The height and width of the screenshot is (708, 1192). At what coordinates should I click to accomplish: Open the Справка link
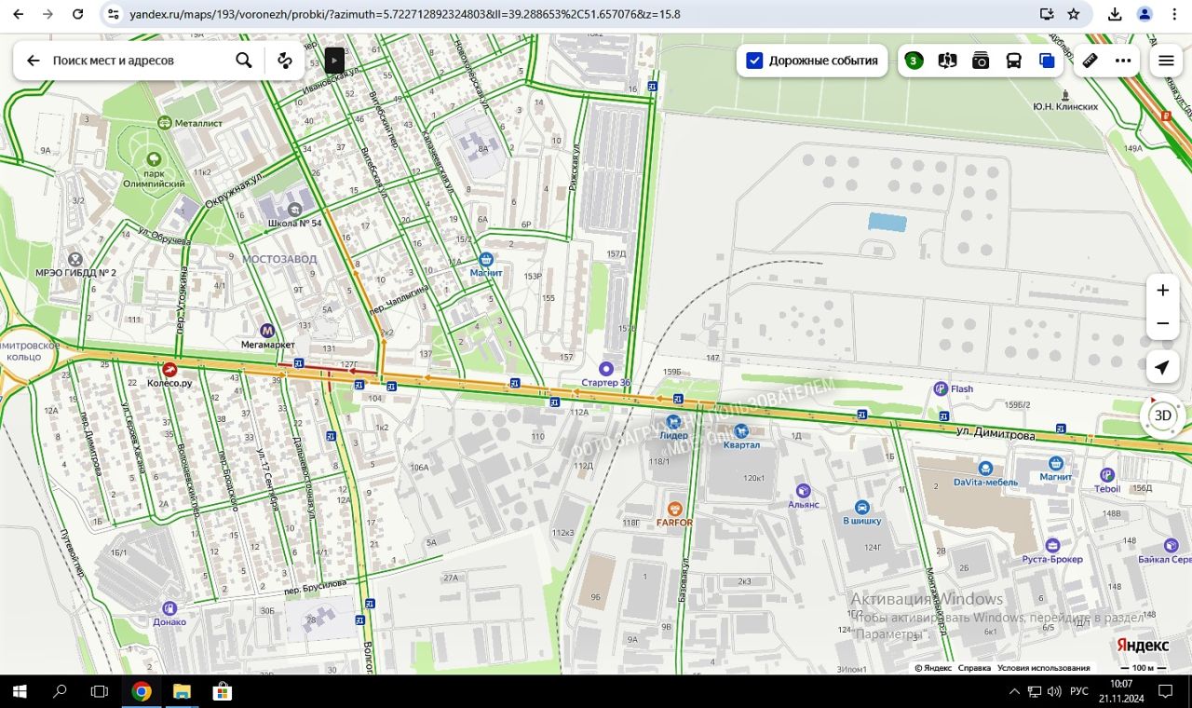tap(974, 668)
